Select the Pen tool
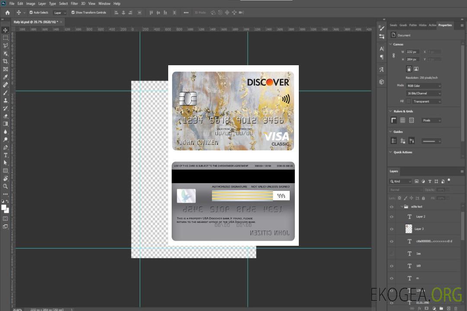The image size is (467, 311). point(5,147)
